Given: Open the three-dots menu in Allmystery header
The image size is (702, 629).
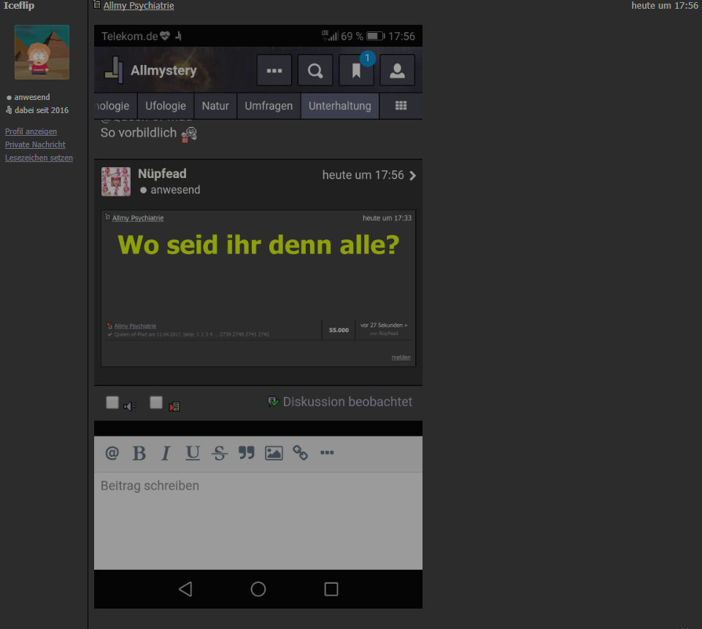Looking at the screenshot, I should [x=274, y=70].
